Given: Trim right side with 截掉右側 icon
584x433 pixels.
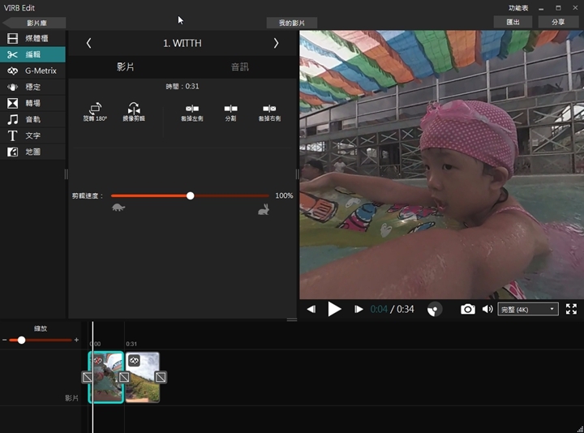Looking at the screenshot, I should click(269, 113).
